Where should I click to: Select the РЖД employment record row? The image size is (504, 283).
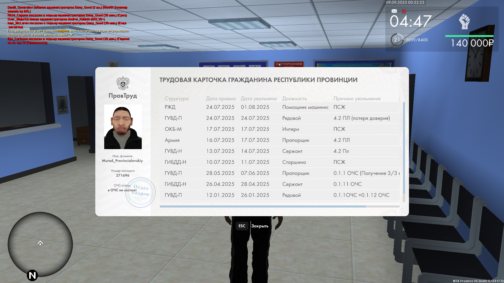coord(280,107)
